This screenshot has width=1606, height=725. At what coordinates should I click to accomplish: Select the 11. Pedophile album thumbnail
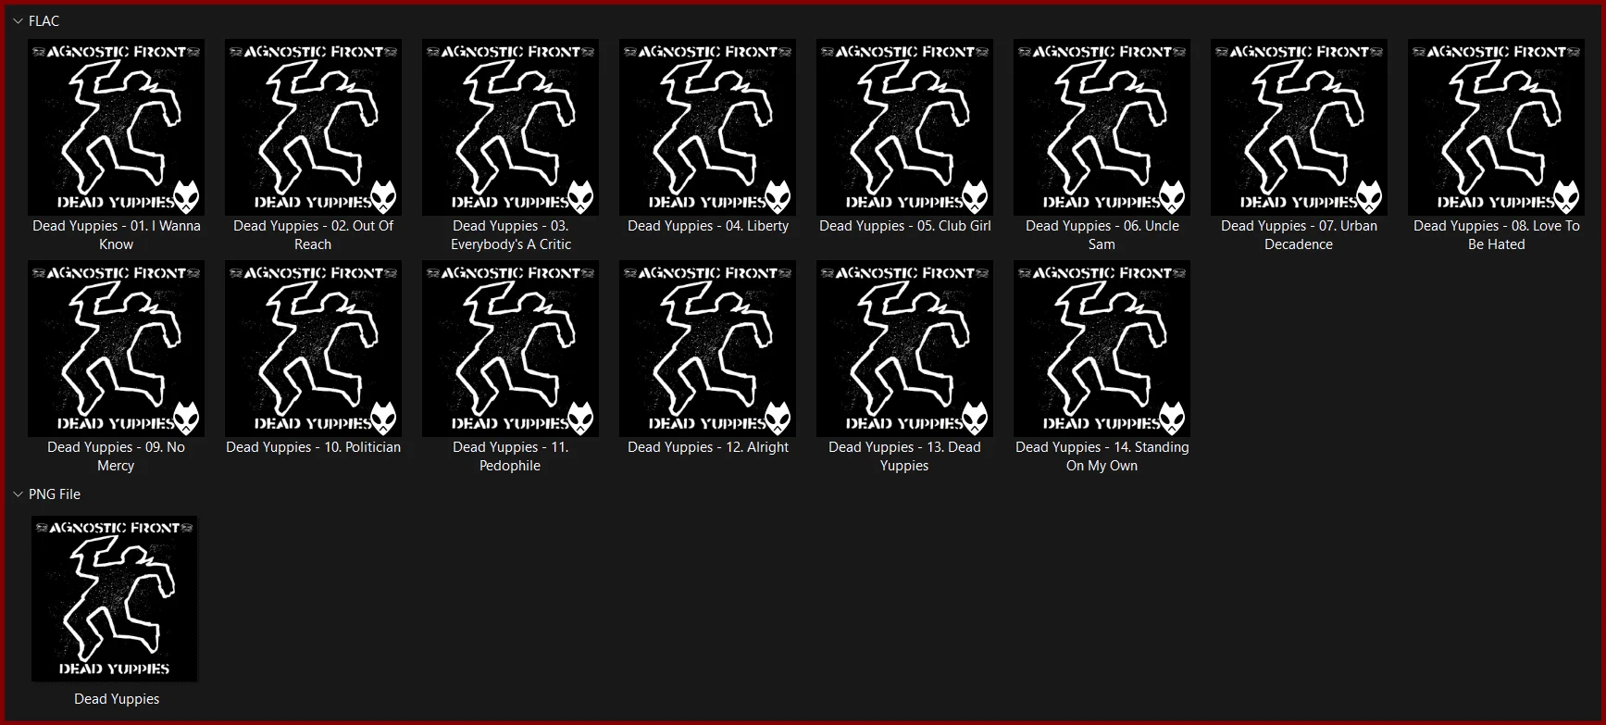tap(510, 348)
